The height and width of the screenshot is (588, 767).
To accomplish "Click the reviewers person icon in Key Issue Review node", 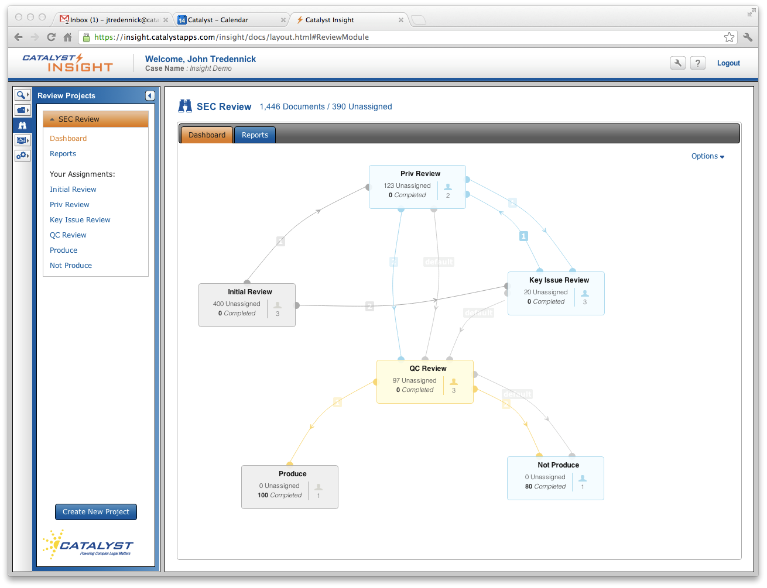I will coord(585,294).
